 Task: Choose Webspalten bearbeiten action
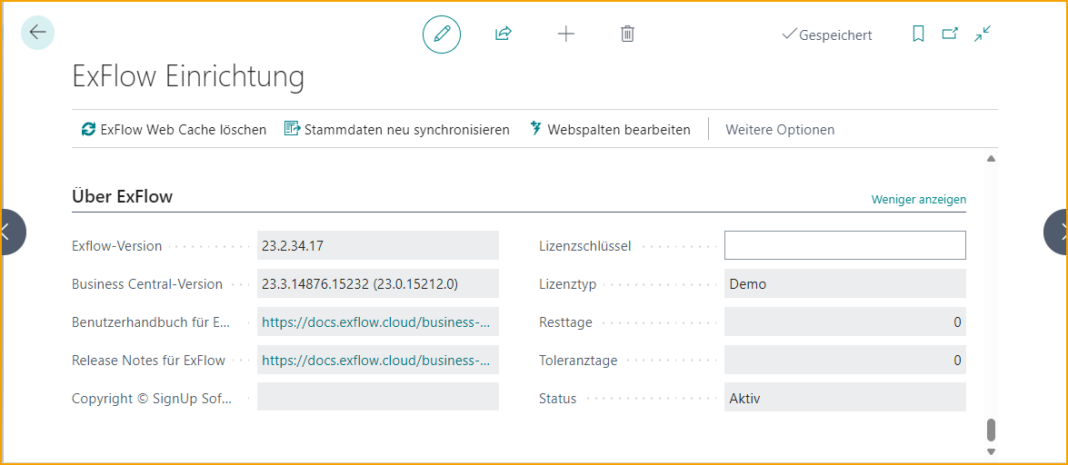(x=609, y=130)
